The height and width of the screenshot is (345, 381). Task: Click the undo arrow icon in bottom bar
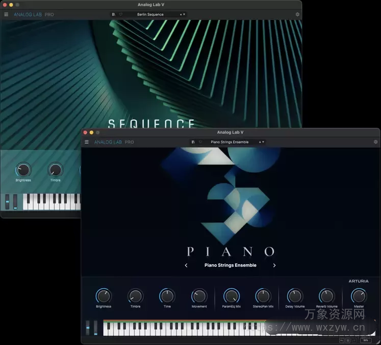pos(342,340)
